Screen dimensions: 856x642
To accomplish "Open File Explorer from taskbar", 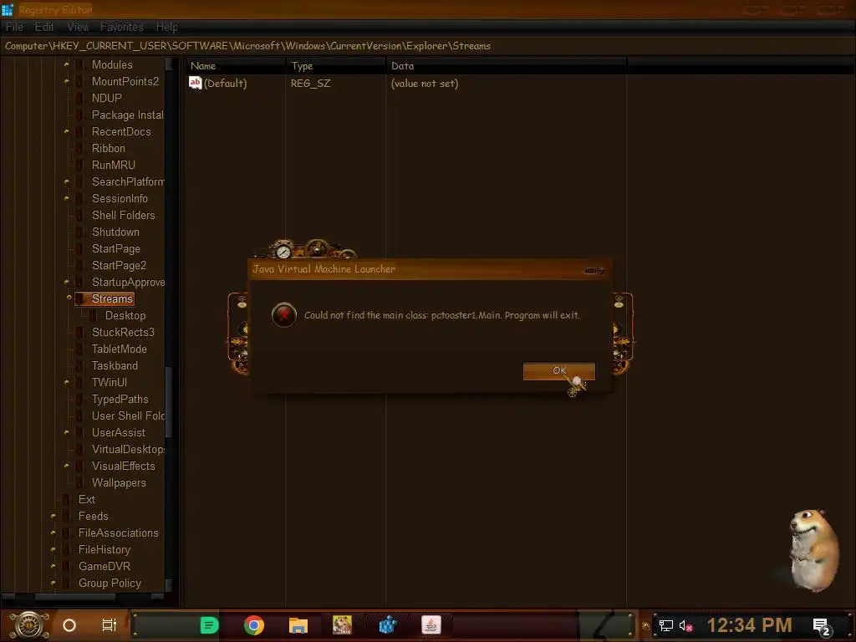I will (298, 625).
